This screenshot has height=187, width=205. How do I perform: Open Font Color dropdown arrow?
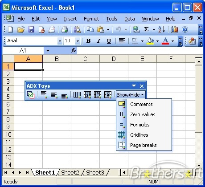[x=172, y=41]
